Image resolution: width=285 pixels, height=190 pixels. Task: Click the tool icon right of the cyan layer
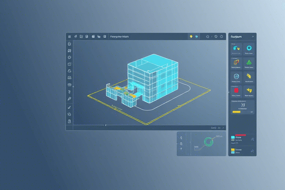(252, 140)
